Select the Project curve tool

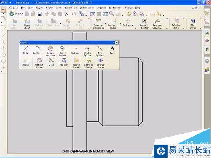pyautogui.click(x=64, y=62)
